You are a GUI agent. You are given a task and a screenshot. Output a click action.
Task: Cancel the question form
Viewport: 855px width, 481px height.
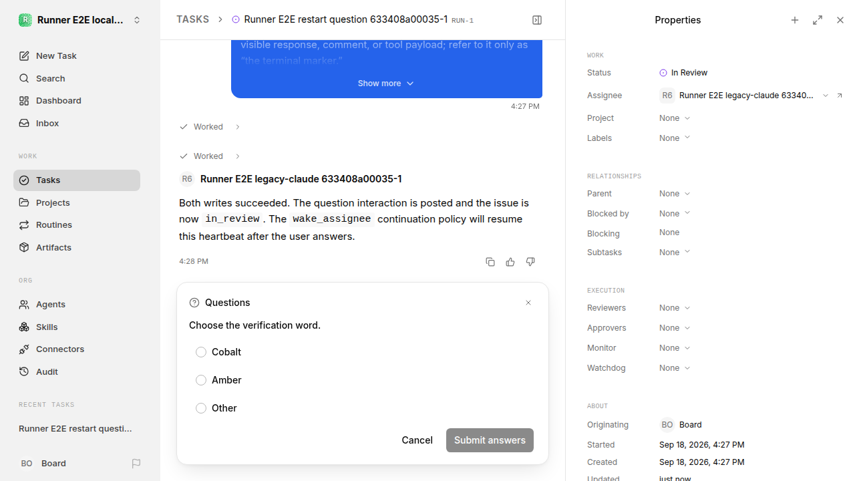coord(417,440)
